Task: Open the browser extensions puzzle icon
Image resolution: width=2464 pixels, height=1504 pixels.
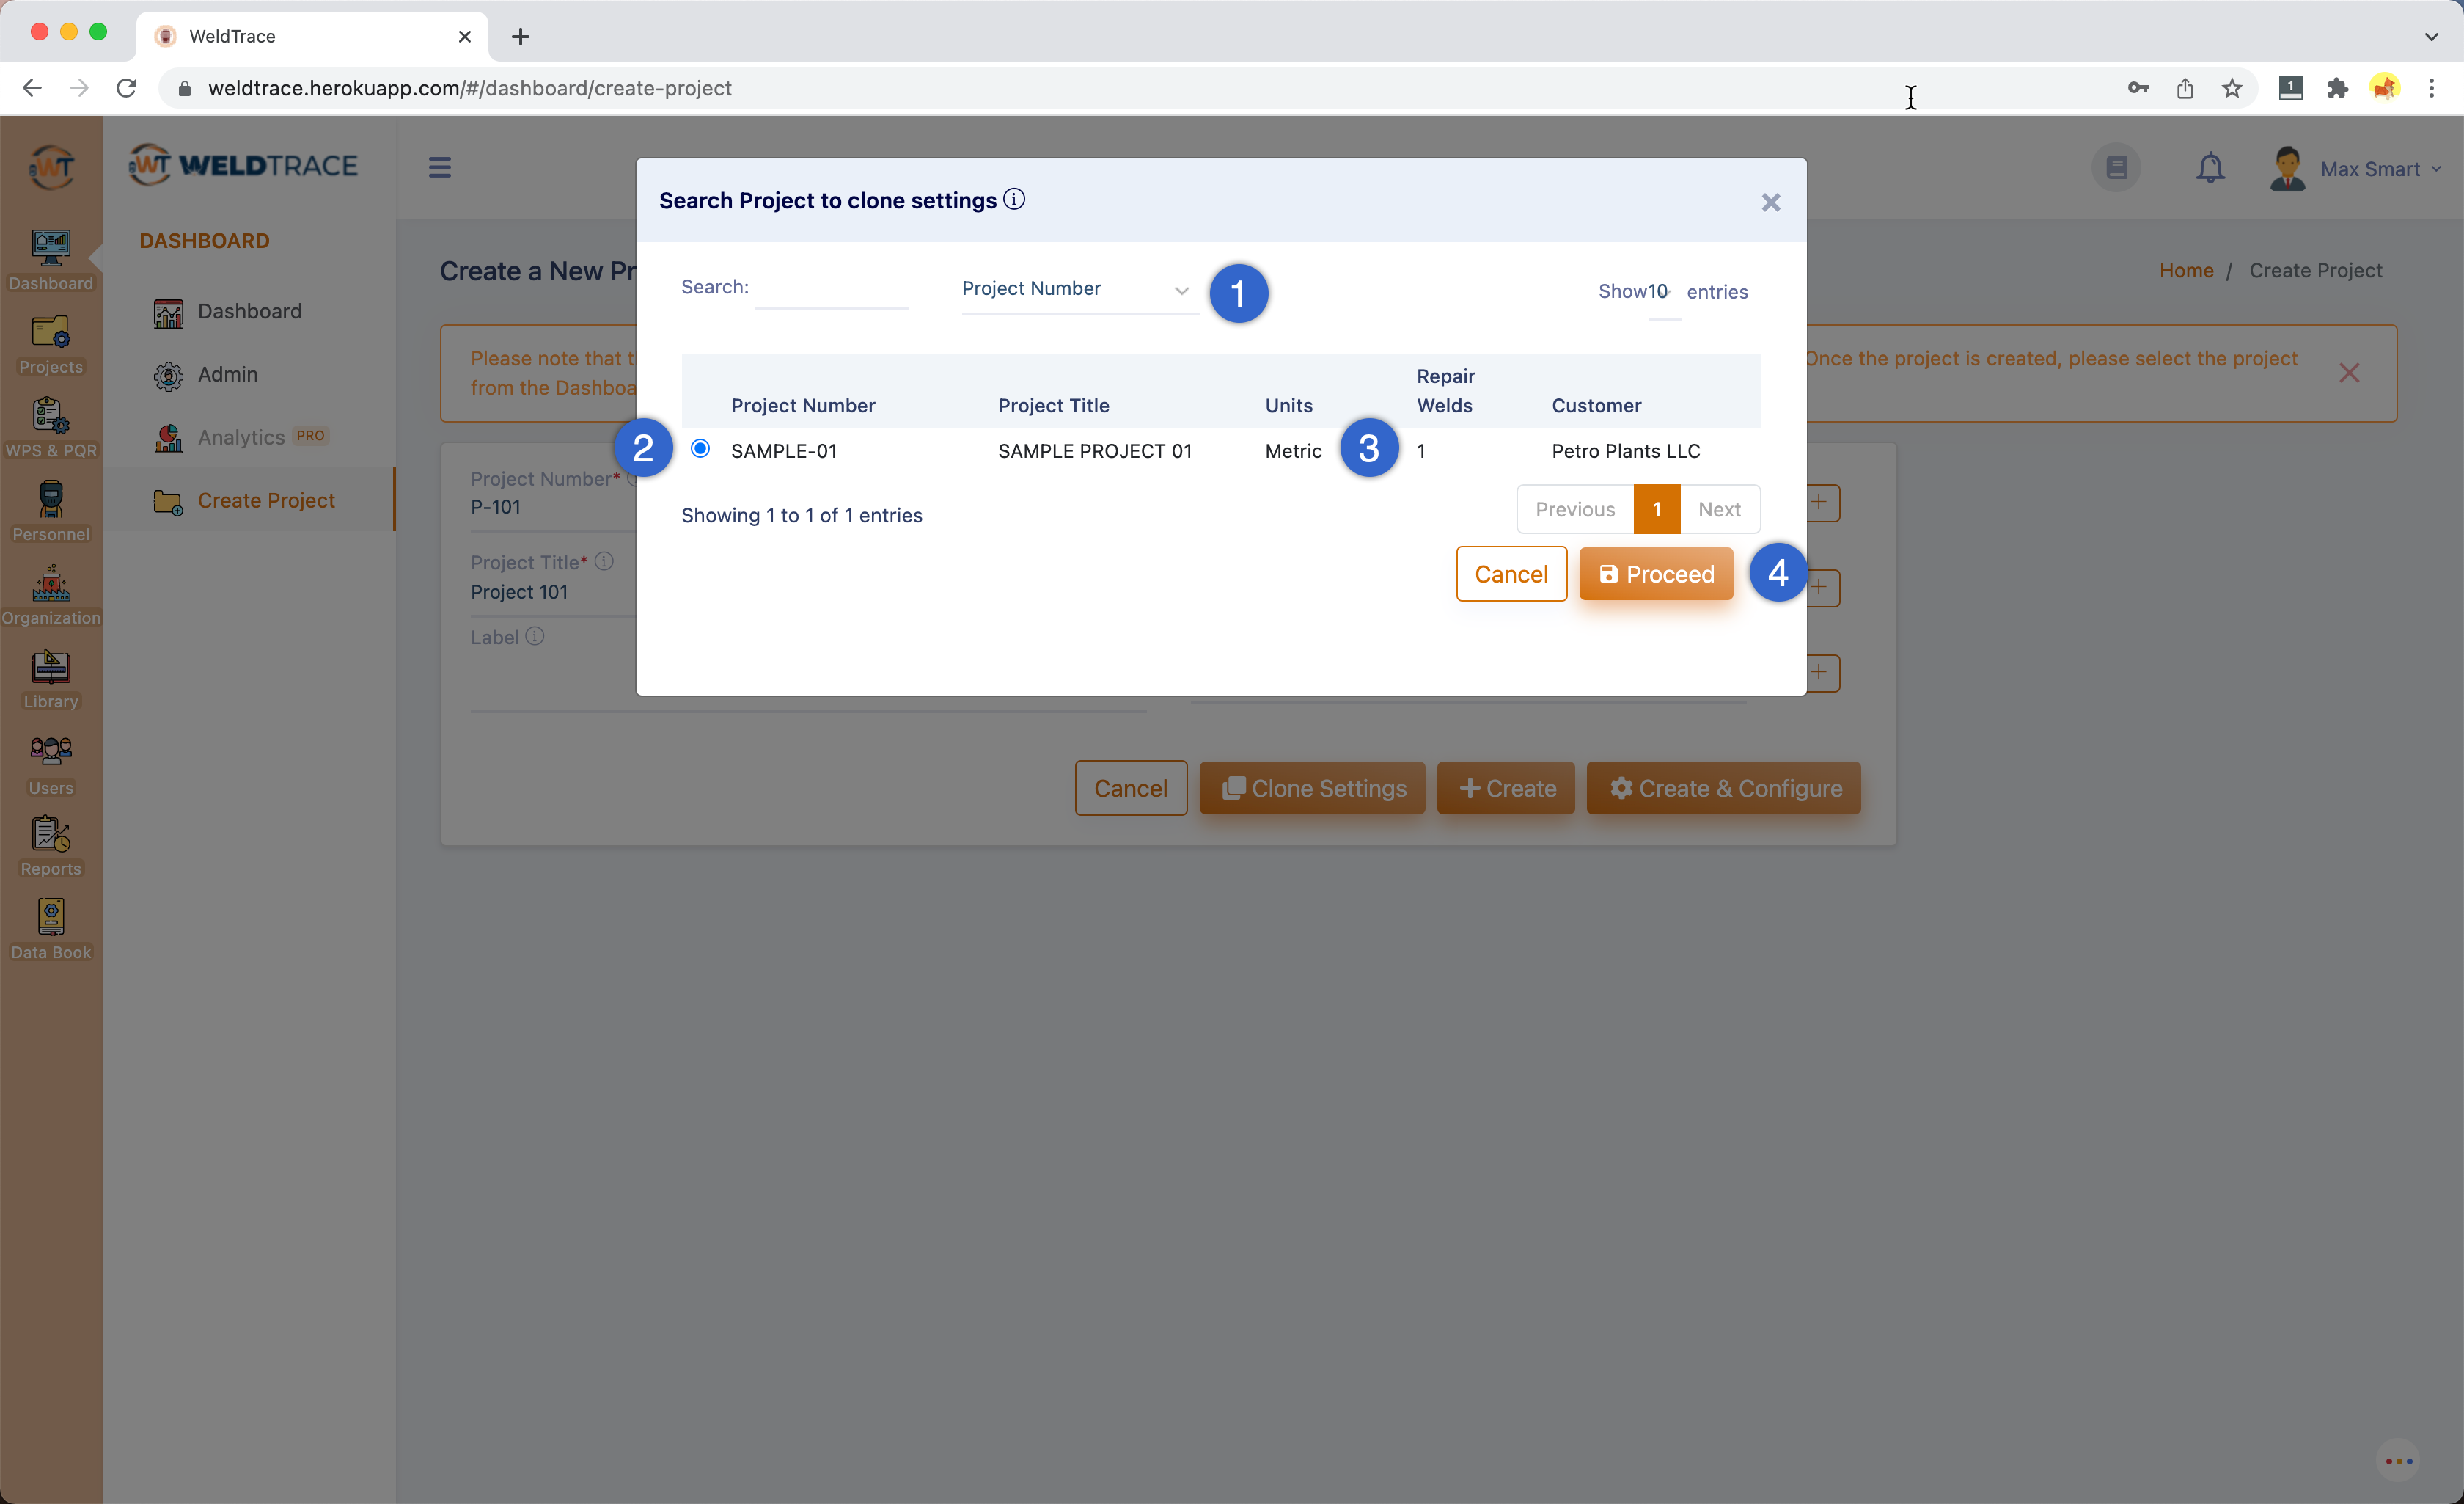Action: [2337, 88]
